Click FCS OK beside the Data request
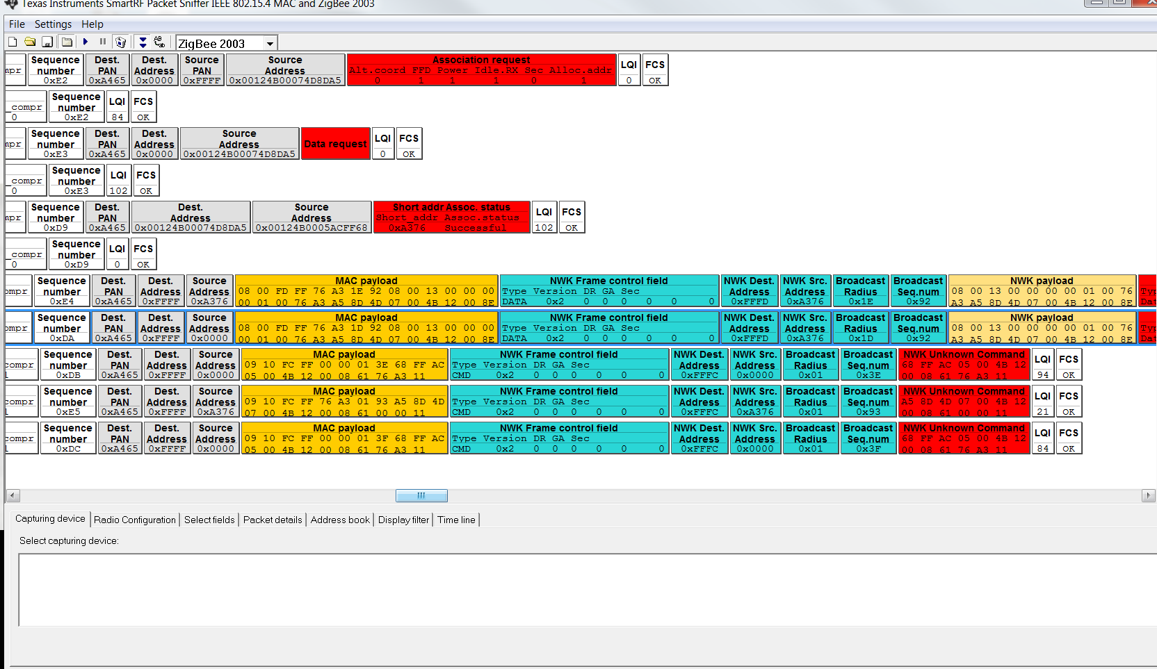This screenshot has height=669, width=1157. tap(409, 144)
